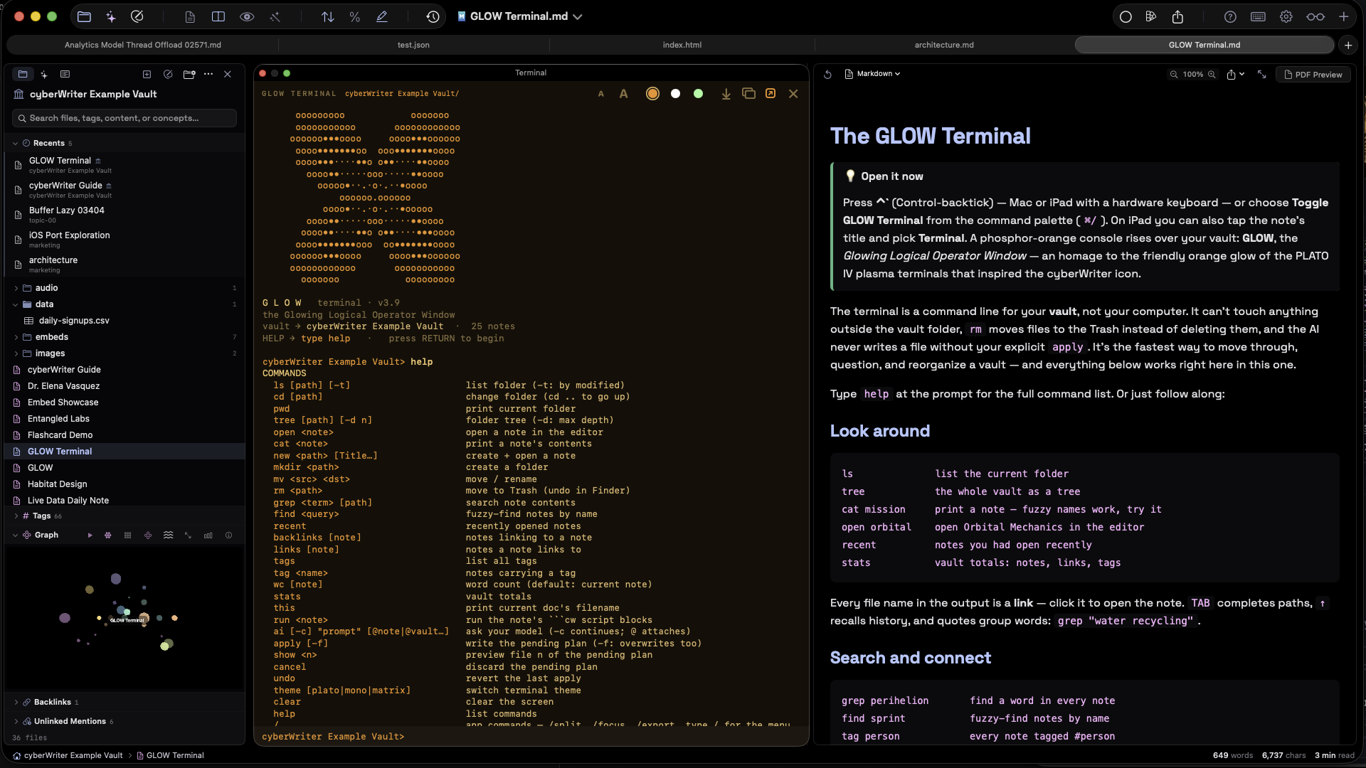Expand the Unlinked Mentions section
1366x768 pixels.
point(16,721)
